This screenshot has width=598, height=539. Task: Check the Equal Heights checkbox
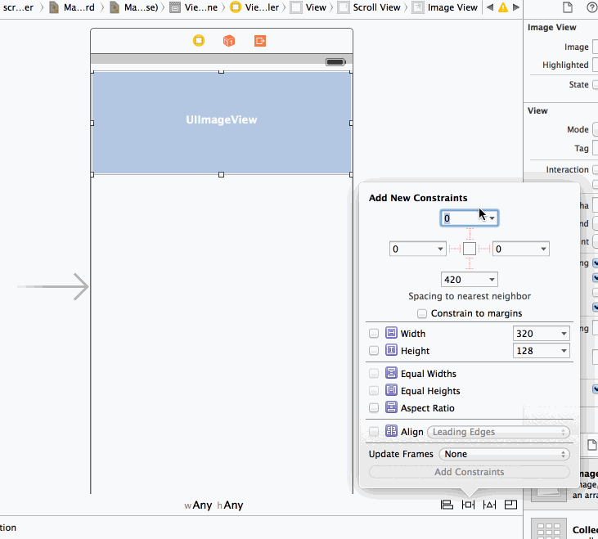click(374, 390)
